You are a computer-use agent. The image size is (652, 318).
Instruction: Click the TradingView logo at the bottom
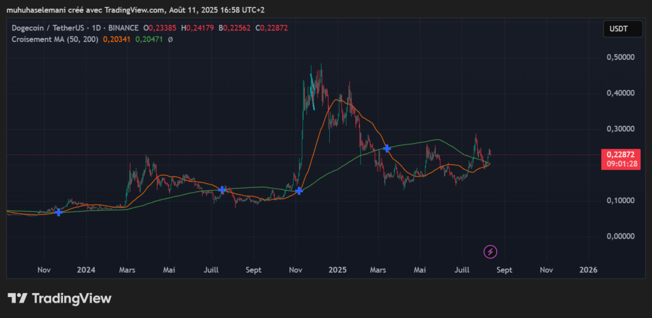tap(59, 298)
